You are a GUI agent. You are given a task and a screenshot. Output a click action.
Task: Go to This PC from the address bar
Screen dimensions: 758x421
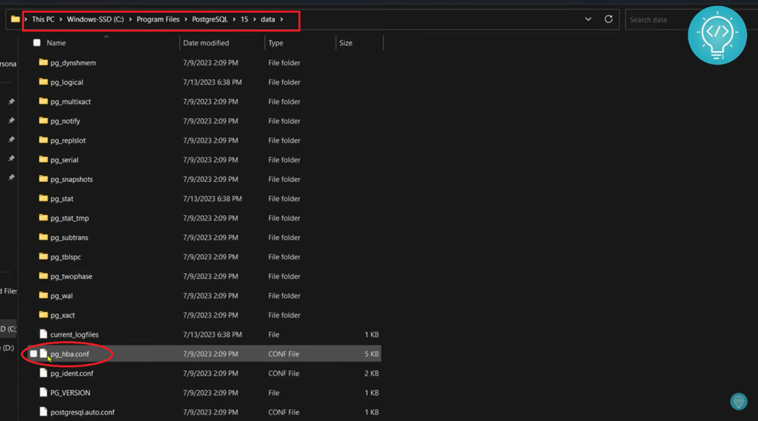(42, 19)
